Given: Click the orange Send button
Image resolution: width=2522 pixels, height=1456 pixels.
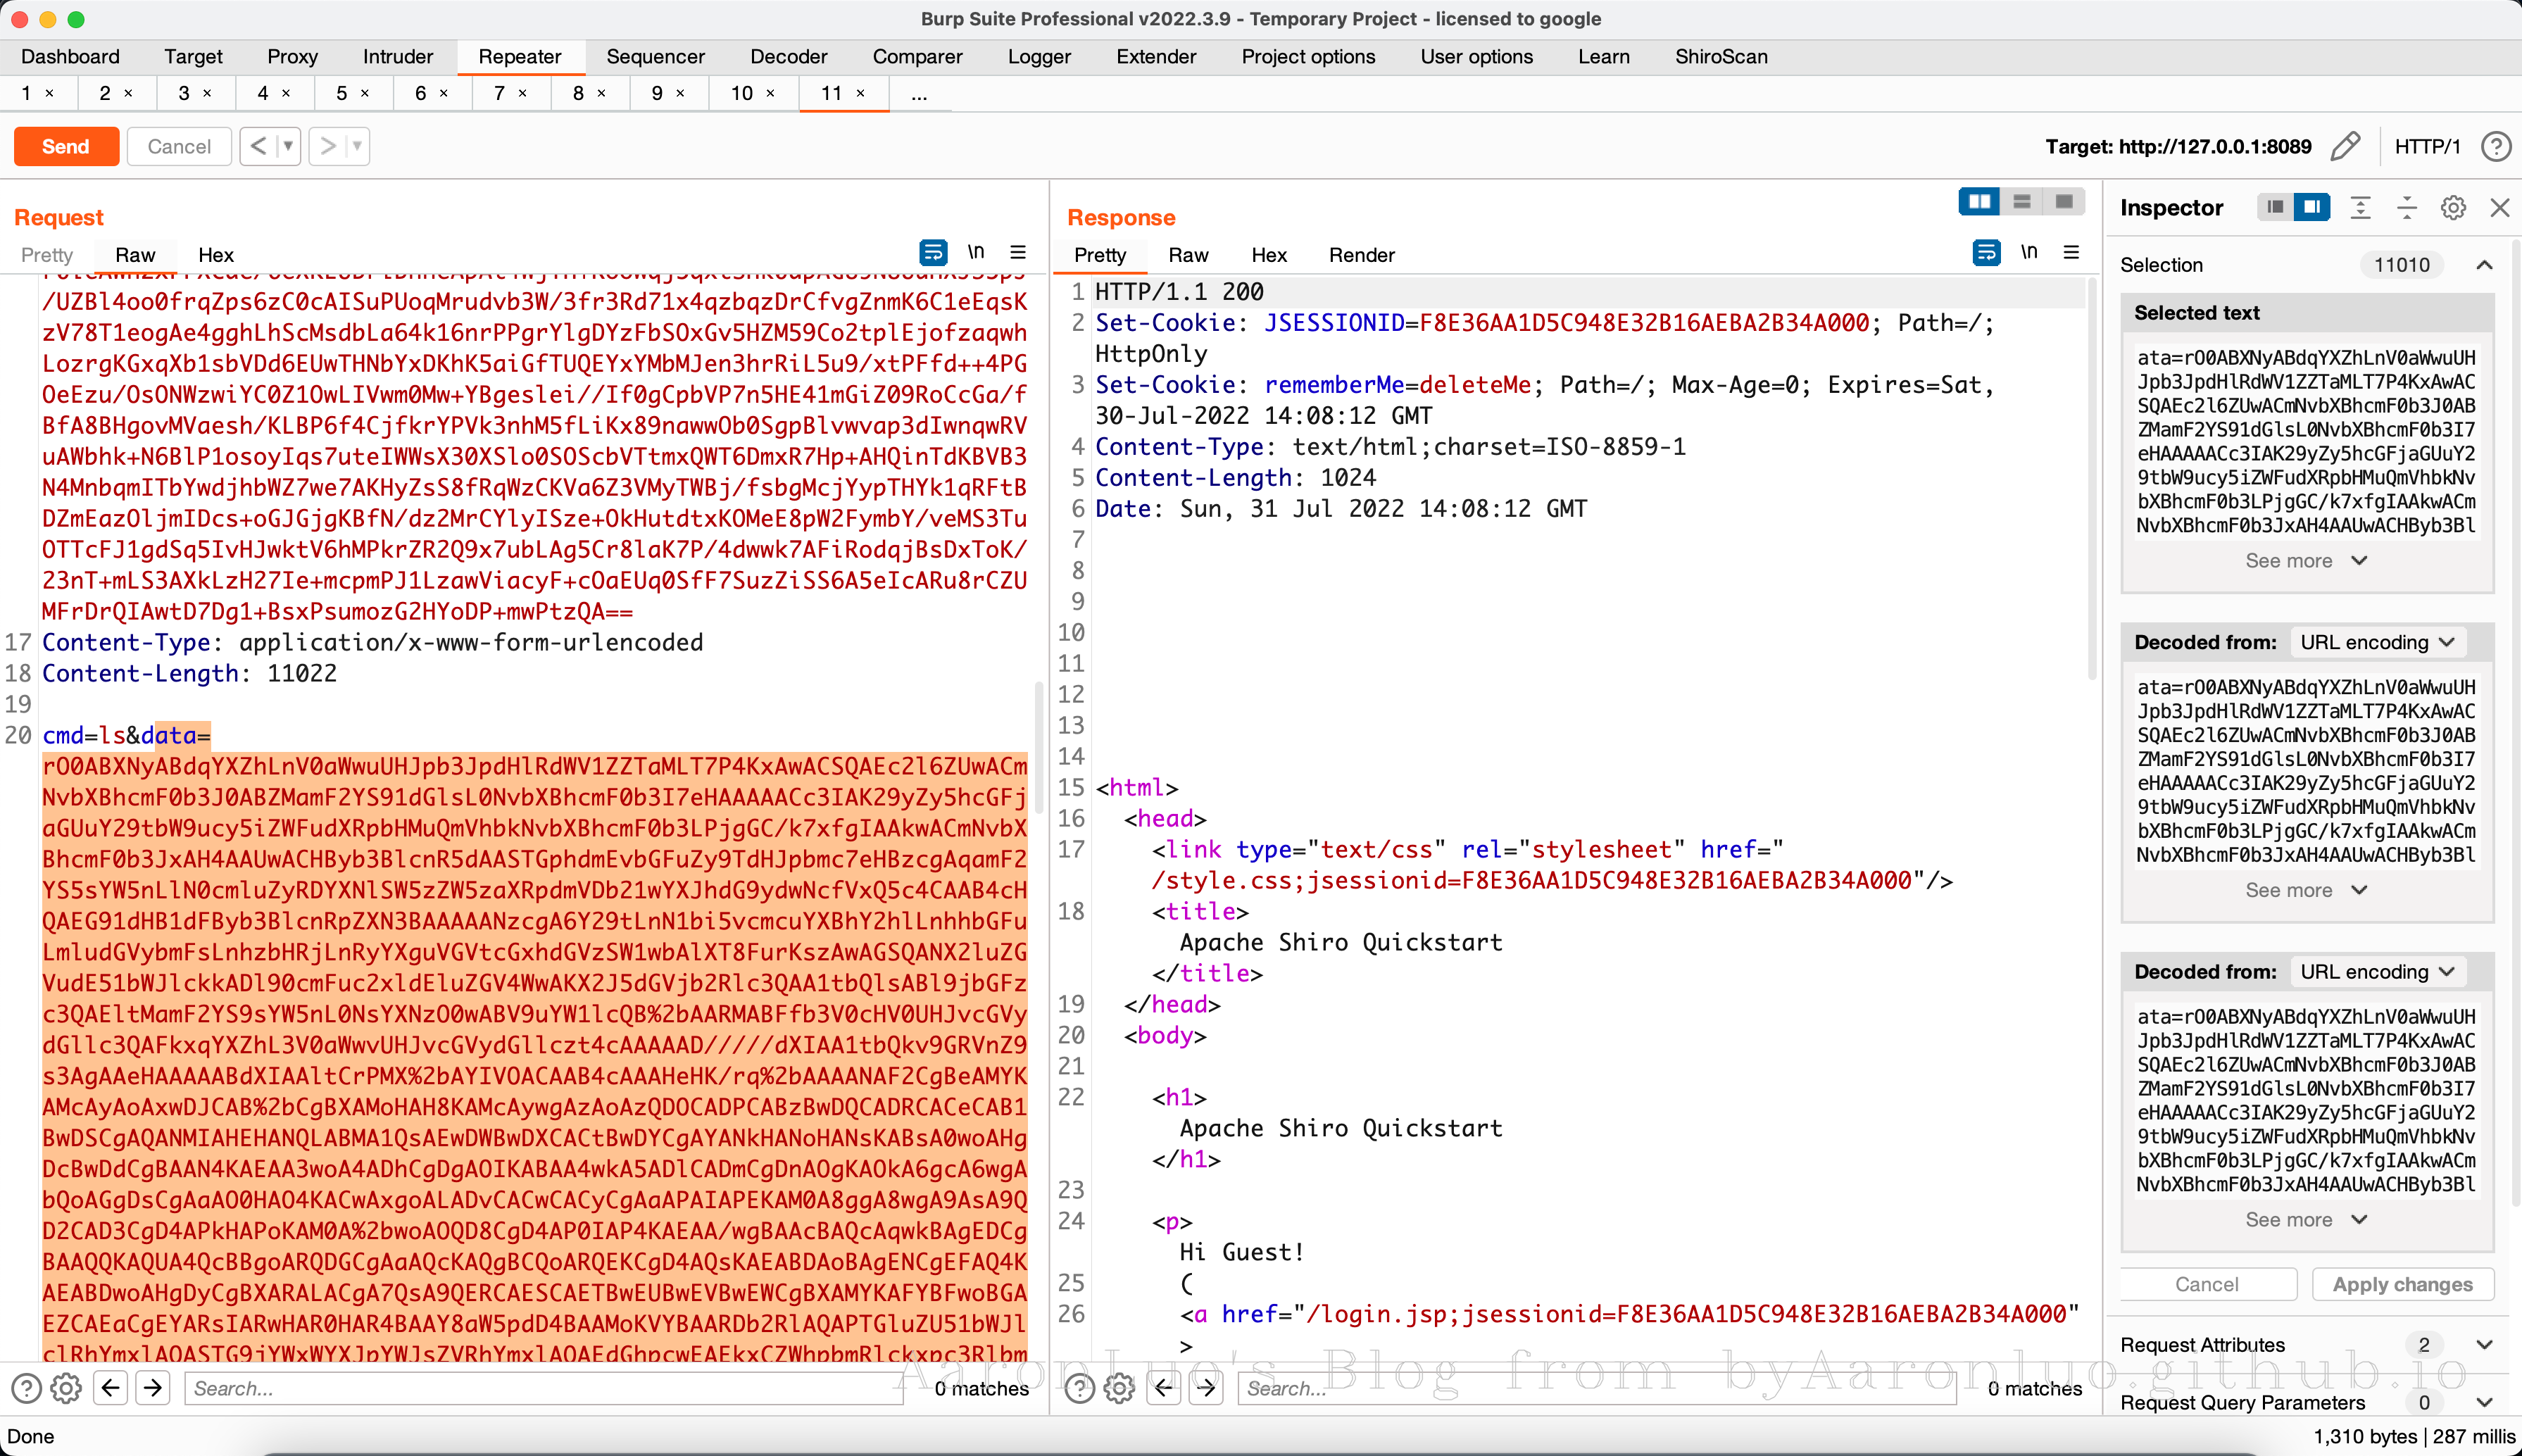Looking at the screenshot, I should click(66, 146).
